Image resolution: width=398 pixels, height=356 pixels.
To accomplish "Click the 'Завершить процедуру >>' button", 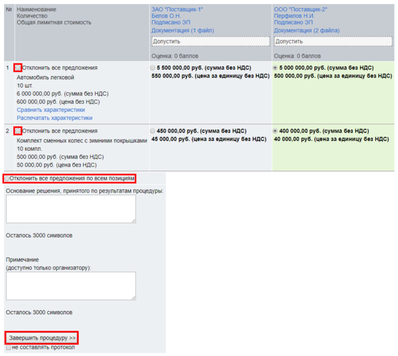I will [42, 338].
